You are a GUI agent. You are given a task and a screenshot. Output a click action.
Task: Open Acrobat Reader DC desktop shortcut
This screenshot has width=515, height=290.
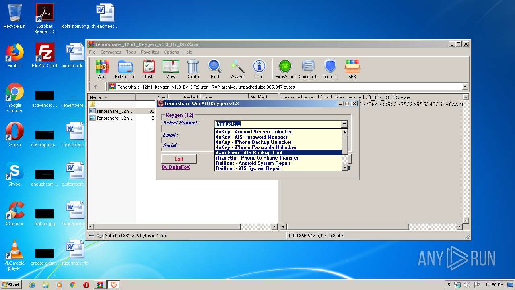tap(45, 19)
